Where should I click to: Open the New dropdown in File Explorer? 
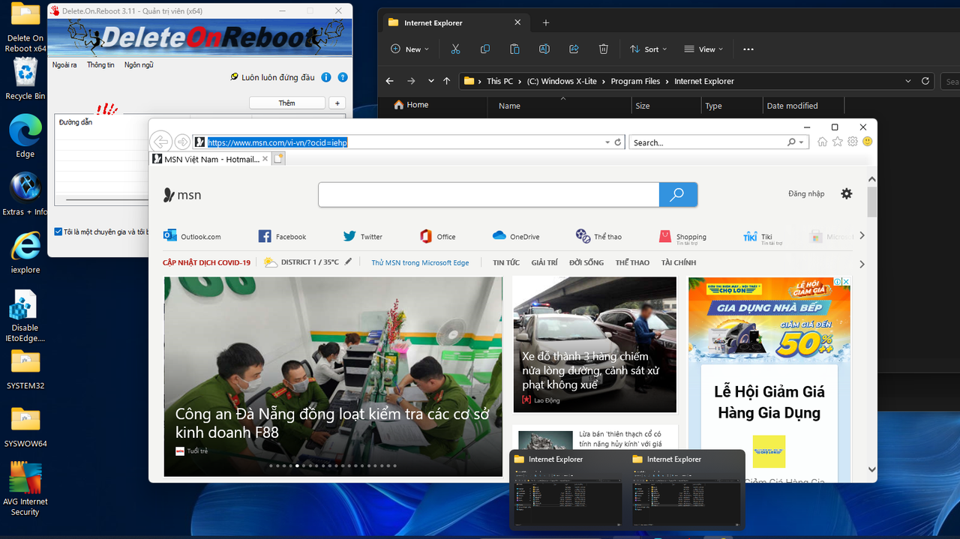(410, 49)
